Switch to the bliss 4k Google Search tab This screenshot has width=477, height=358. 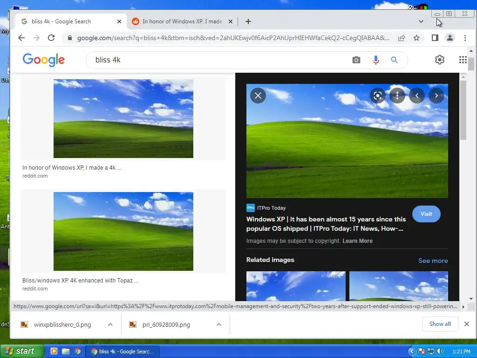pyautogui.click(x=71, y=21)
